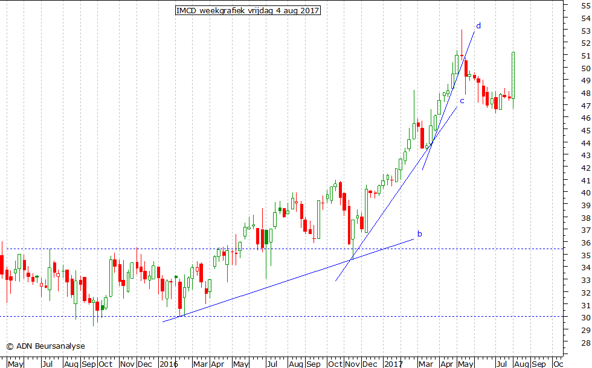Click price label 42 on the price axis
The image size is (592, 368).
pos(586,168)
